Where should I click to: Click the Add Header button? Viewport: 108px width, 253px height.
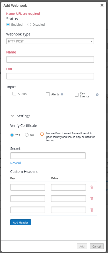tap(20, 222)
